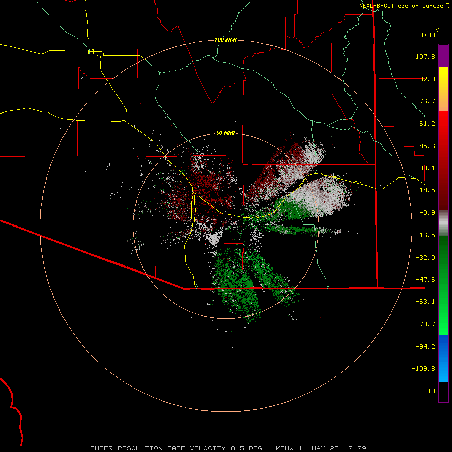Viewport: 452px width, 452px height.
Task: Click the 50 NMI range ring label
Action: (225, 133)
